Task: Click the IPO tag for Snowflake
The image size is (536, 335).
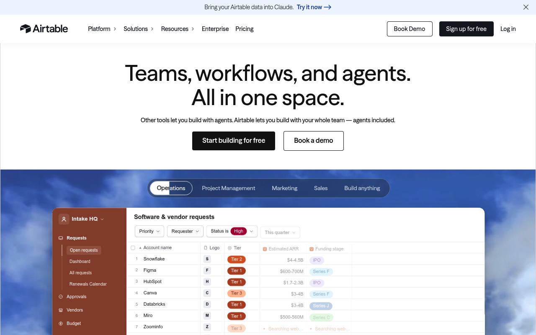Action: [x=317, y=260]
